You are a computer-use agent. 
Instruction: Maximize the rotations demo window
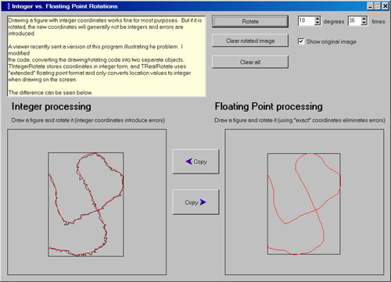tap(377, 6)
